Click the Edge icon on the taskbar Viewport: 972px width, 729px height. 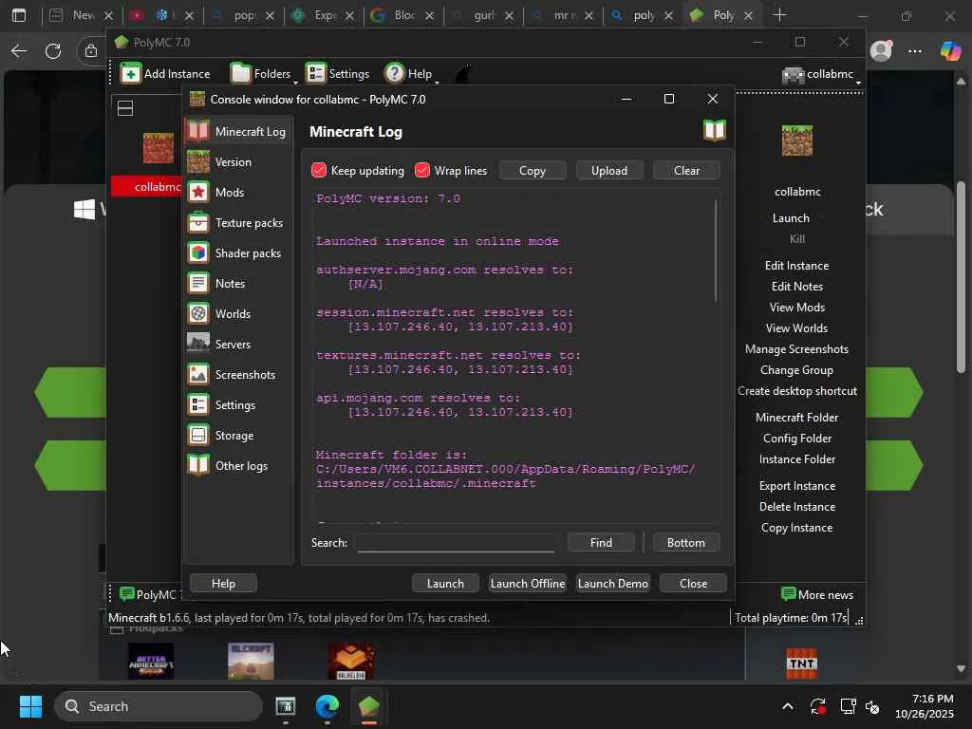(327, 706)
